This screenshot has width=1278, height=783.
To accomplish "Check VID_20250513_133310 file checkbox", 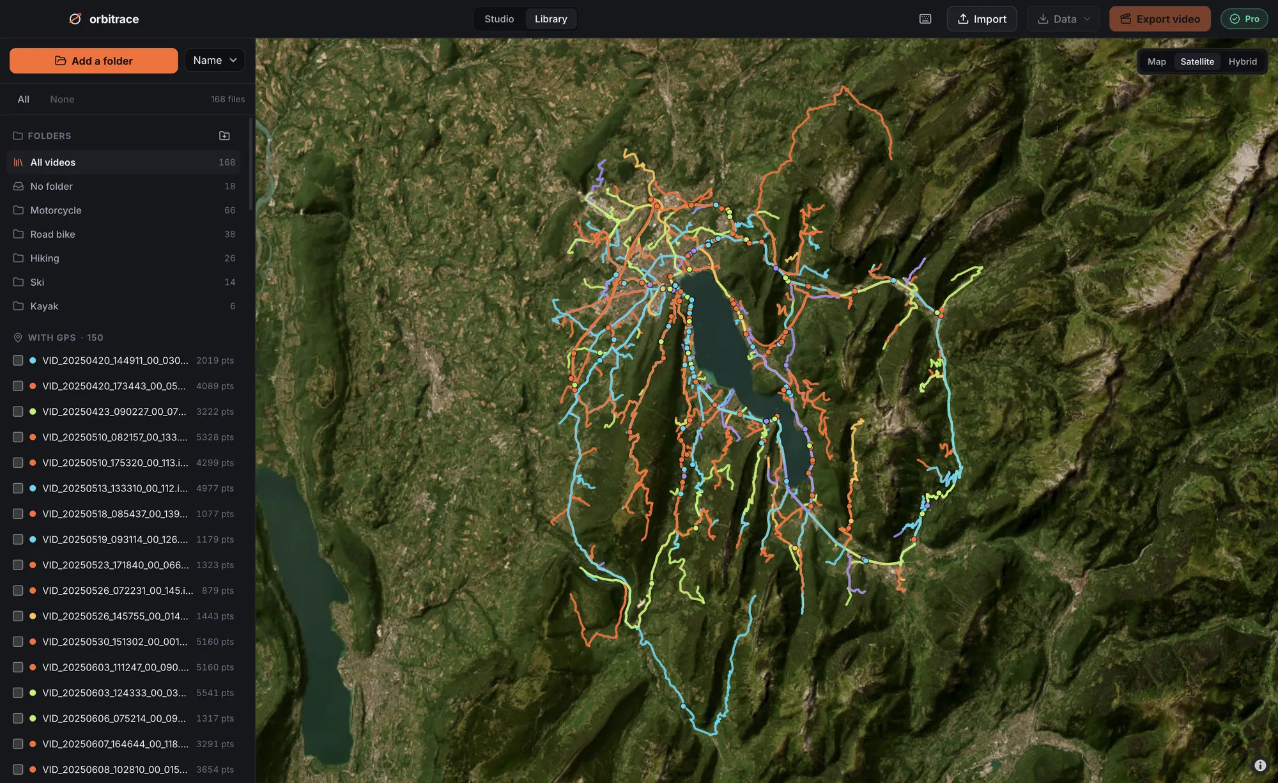I will [x=18, y=488].
